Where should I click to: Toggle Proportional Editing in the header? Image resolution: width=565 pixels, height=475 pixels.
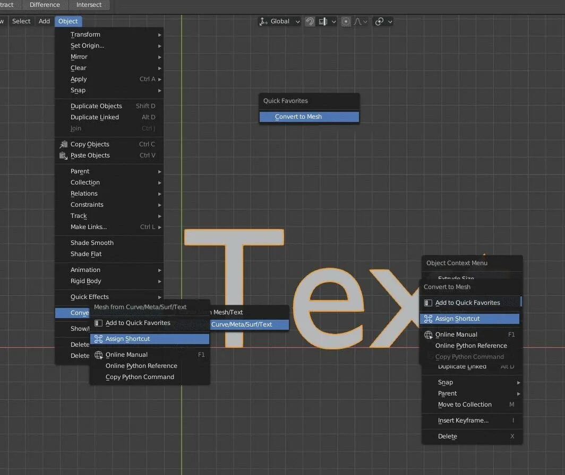(x=346, y=22)
